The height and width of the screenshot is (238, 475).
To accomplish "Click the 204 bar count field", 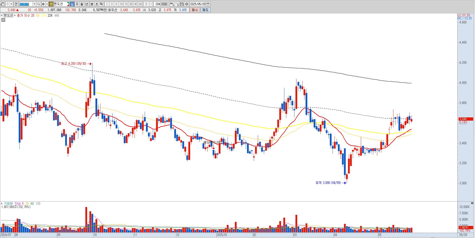I will 158,4.
